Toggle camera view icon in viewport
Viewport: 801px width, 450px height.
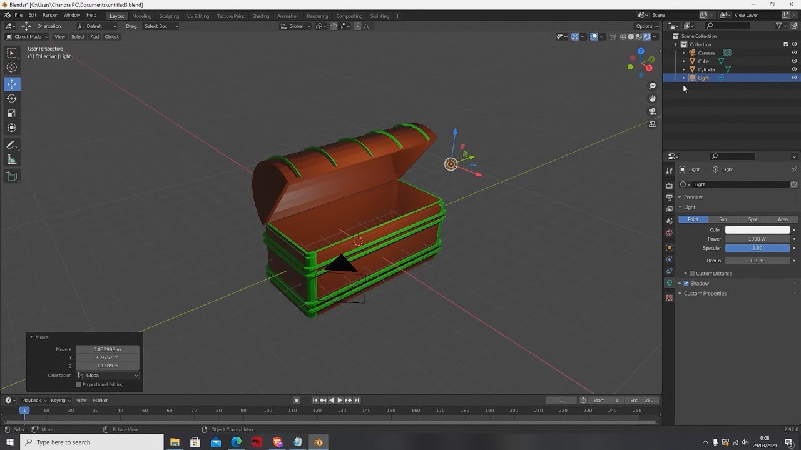tap(652, 111)
